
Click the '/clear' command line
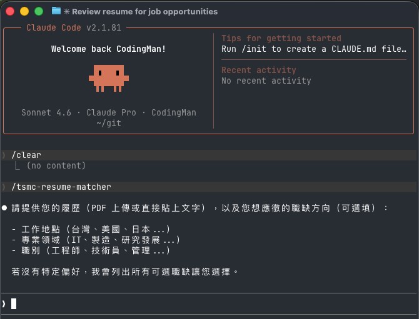tap(208, 155)
